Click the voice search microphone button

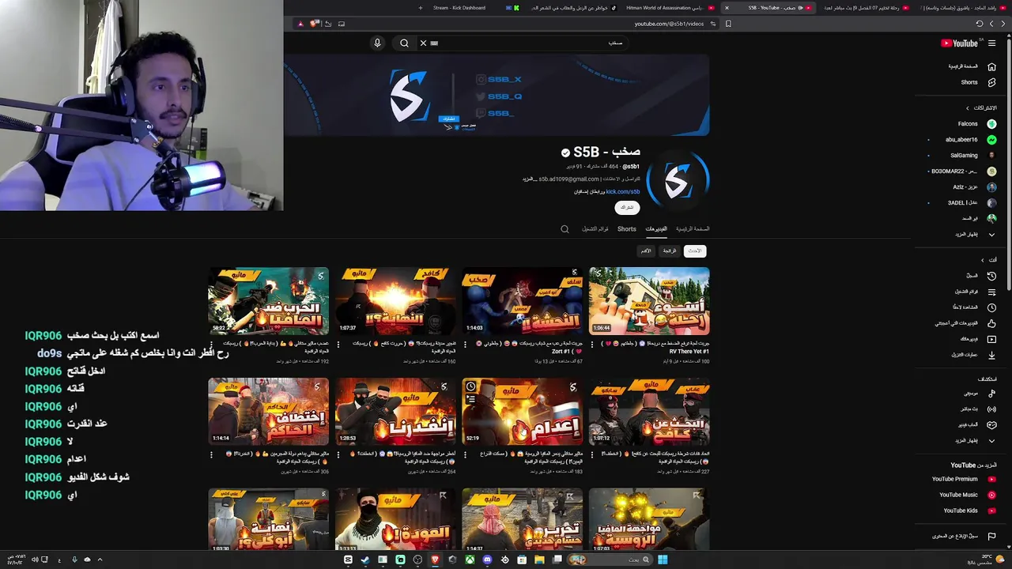coord(377,43)
